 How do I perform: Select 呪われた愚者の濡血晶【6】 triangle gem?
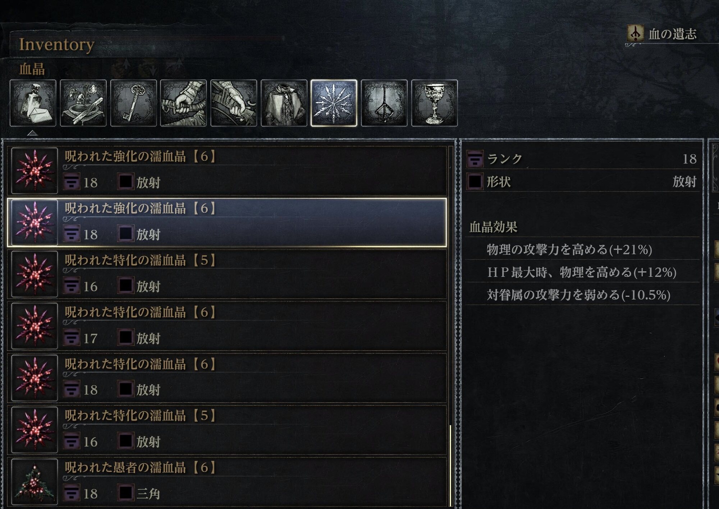[x=227, y=481]
